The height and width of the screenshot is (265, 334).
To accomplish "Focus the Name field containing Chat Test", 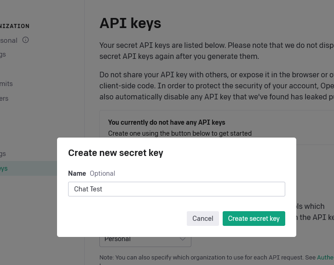I will [177, 189].
